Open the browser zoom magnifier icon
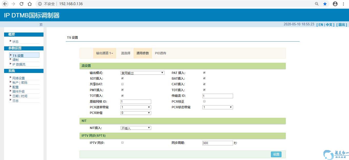The width and height of the screenshot is (349, 160). pyautogui.click(x=317, y=4)
